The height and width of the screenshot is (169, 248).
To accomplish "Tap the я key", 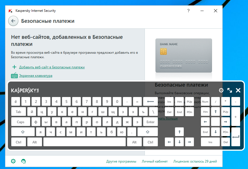I will click(41, 132).
